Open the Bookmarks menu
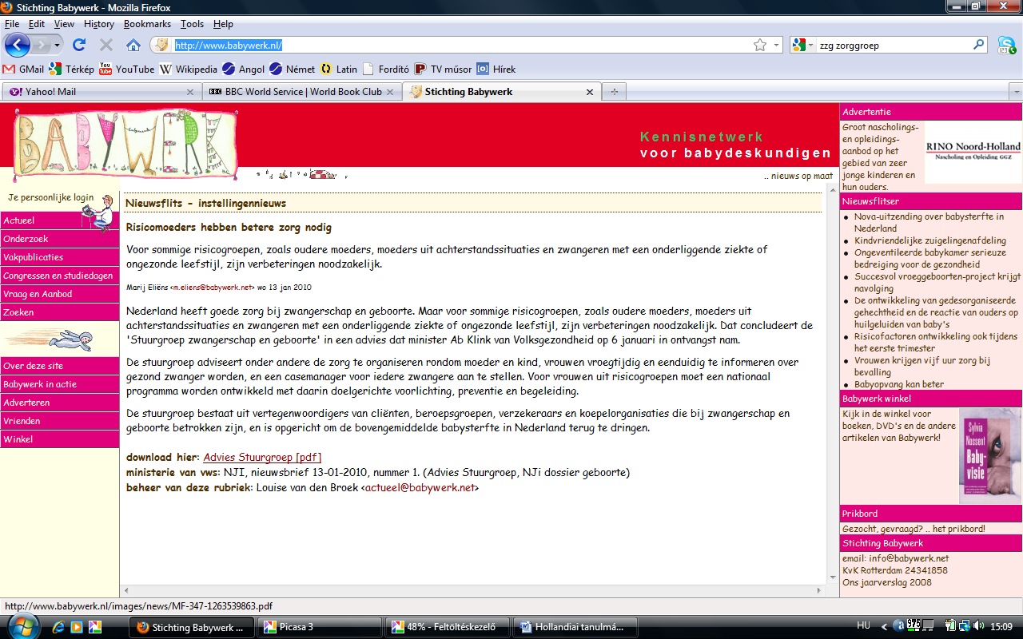This screenshot has width=1023, height=639. [x=147, y=24]
